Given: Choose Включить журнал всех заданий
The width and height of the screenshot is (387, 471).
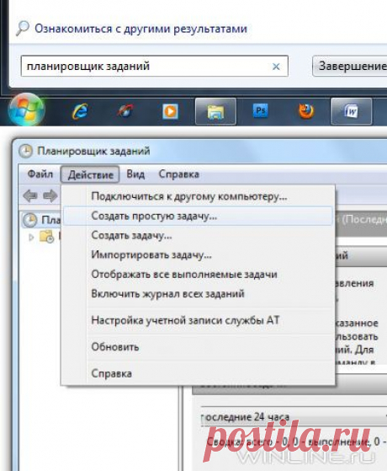Looking at the screenshot, I should click(198, 293).
